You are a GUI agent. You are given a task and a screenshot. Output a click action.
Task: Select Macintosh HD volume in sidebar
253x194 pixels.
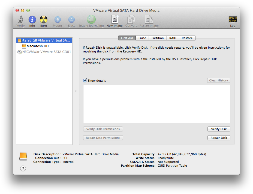[38, 46]
